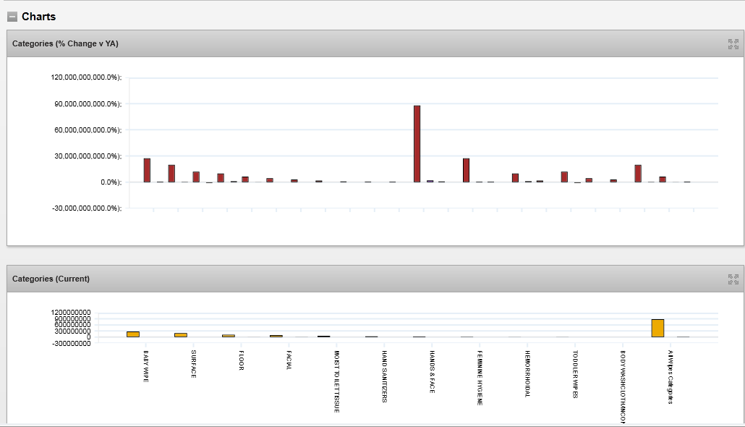
Task: Click the first red bar in % Change chart
Action: click(147, 170)
